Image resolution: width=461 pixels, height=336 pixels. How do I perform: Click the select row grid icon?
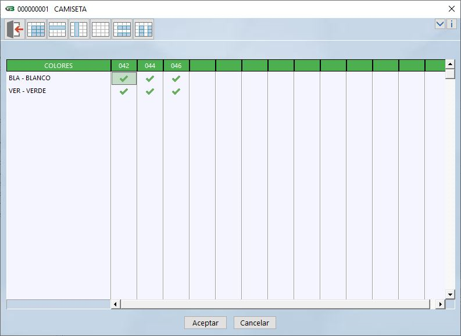(x=57, y=29)
